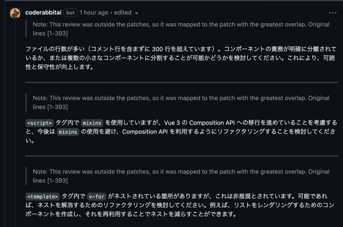Select the mixins inline code snippet

[92, 123]
